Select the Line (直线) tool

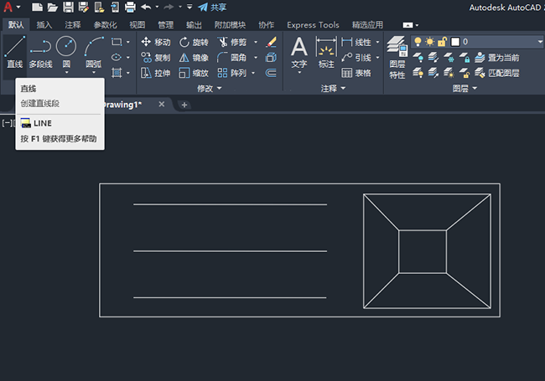(14, 51)
